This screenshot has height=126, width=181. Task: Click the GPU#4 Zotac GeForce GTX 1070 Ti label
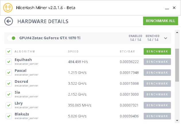(x=50, y=38)
